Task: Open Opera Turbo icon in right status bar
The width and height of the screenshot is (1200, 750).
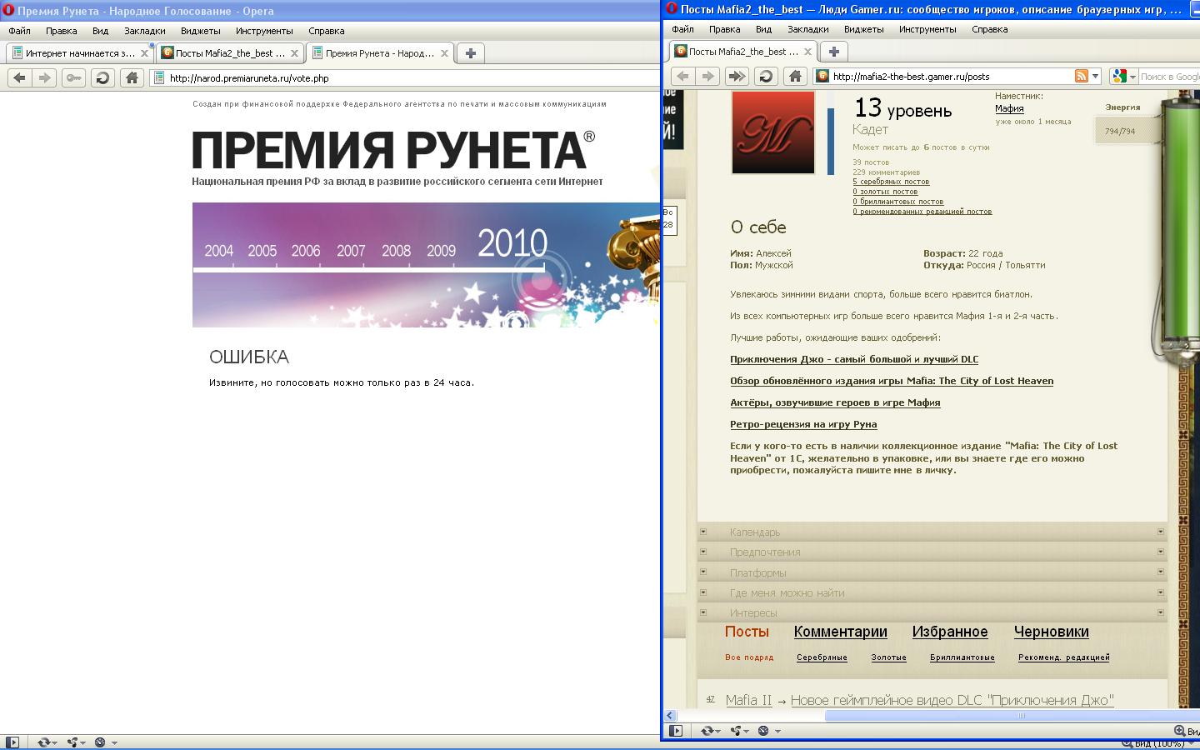Action: click(x=763, y=731)
